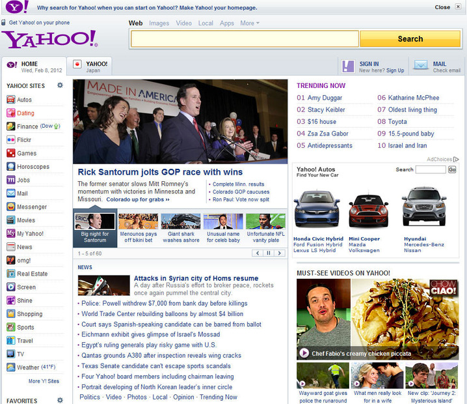The image size is (467, 404).
Task: Click the Mail envelope icon in header
Action: (421, 65)
